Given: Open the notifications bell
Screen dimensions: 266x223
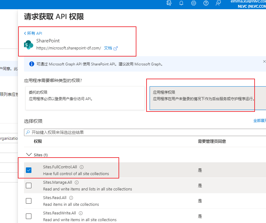Looking at the screenshot, I should 181,3.
